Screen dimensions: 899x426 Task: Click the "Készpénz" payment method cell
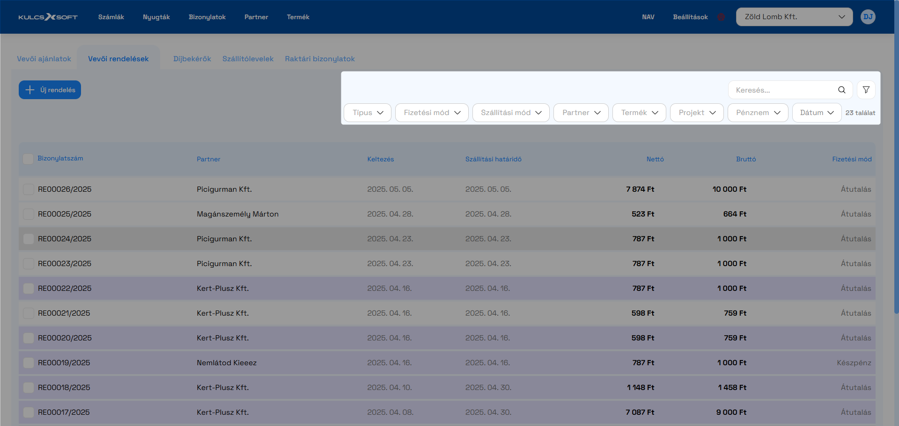pyautogui.click(x=854, y=363)
